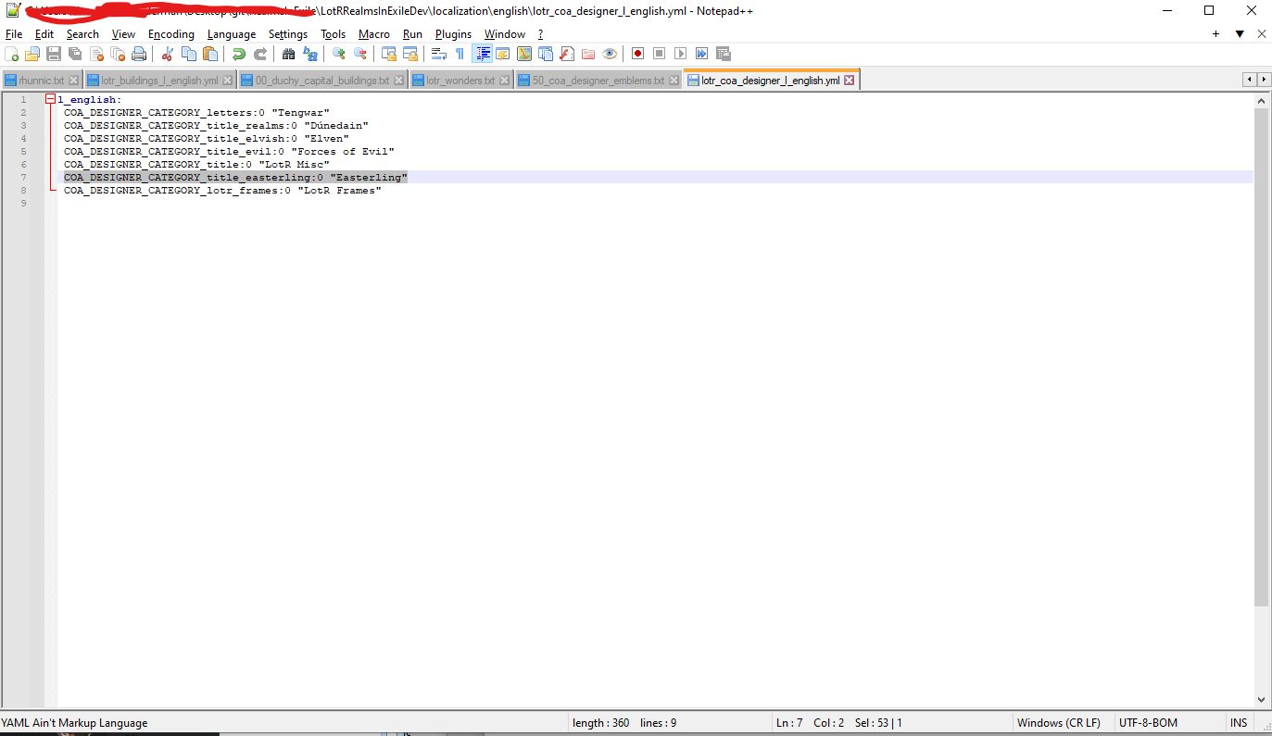Screen dimensions: 1272x736
Task: Toggle Show All Characters pilcrow icon
Action: [460, 54]
